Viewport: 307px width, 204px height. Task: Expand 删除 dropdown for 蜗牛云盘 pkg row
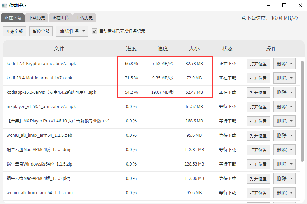[285, 178]
